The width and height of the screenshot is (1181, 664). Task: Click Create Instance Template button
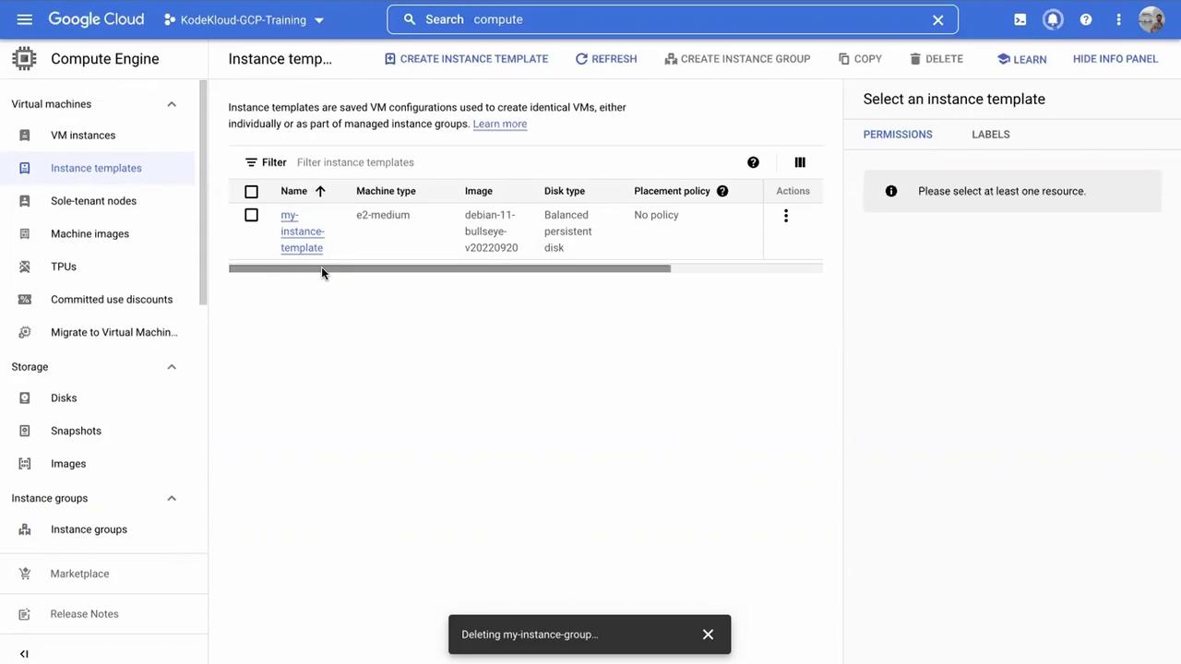pos(466,59)
